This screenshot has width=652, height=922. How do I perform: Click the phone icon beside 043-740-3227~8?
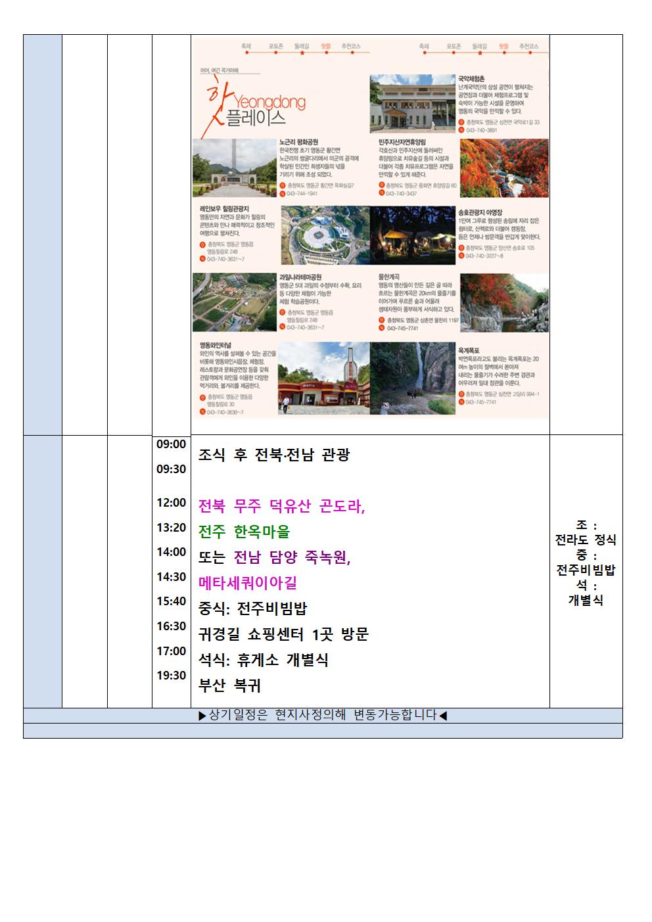point(461,256)
